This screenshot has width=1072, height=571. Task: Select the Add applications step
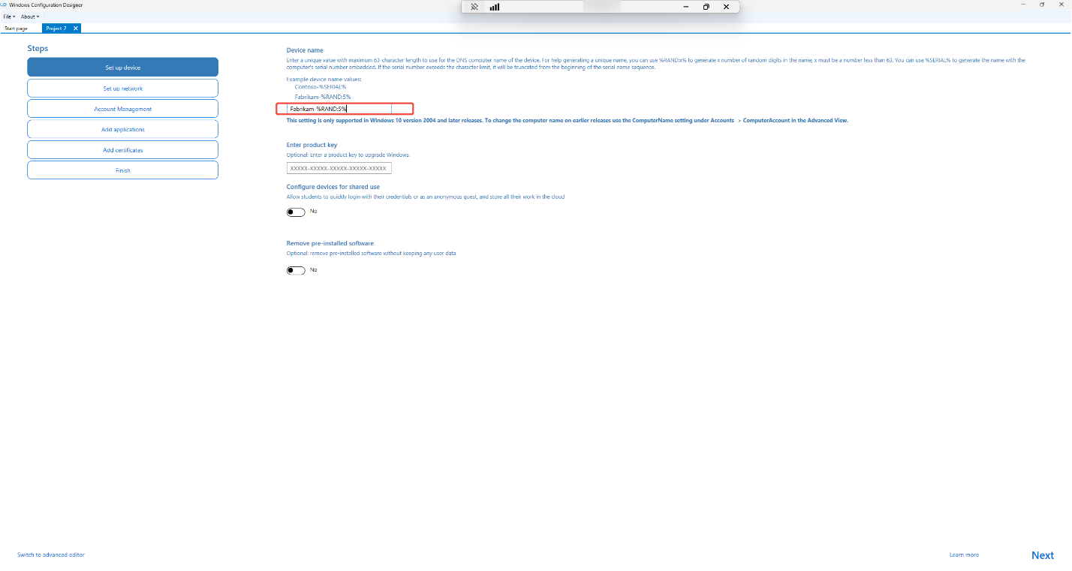123,129
